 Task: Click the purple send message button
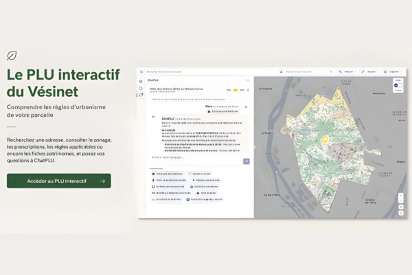[x=247, y=162]
